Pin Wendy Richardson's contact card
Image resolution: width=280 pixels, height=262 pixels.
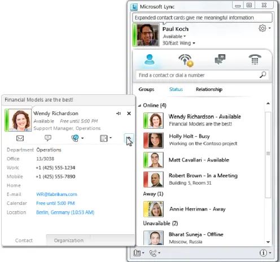(x=119, y=113)
